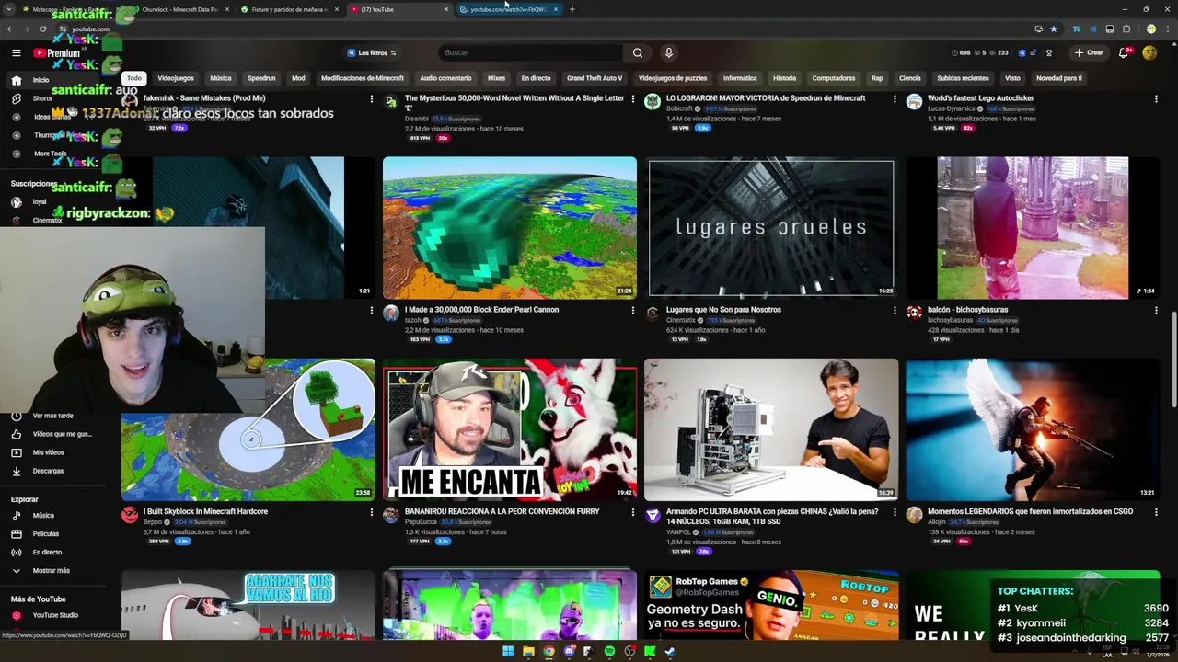Open options for balcón - bichosybasuras video
This screenshot has height=662, width=1178.
[1156, 311]
